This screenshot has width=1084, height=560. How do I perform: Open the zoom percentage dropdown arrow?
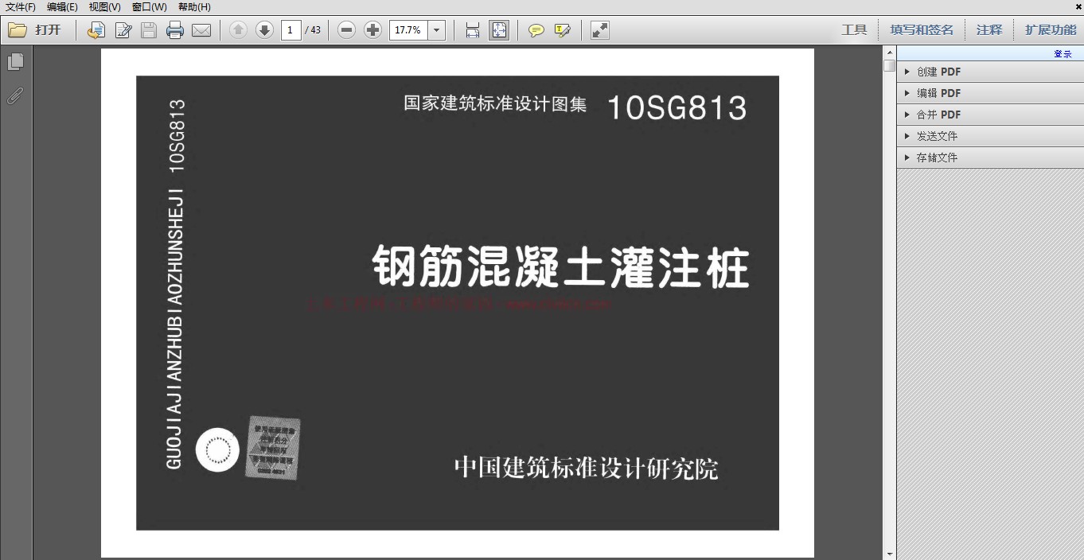[437, 30]
